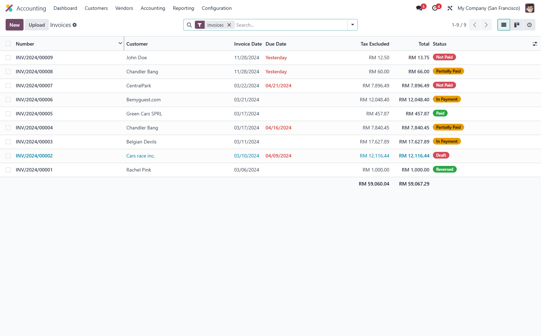Image resolution: width=541 pixels, height=336 pixels.
Task: Go to next page of records
Action: point(486,25)
